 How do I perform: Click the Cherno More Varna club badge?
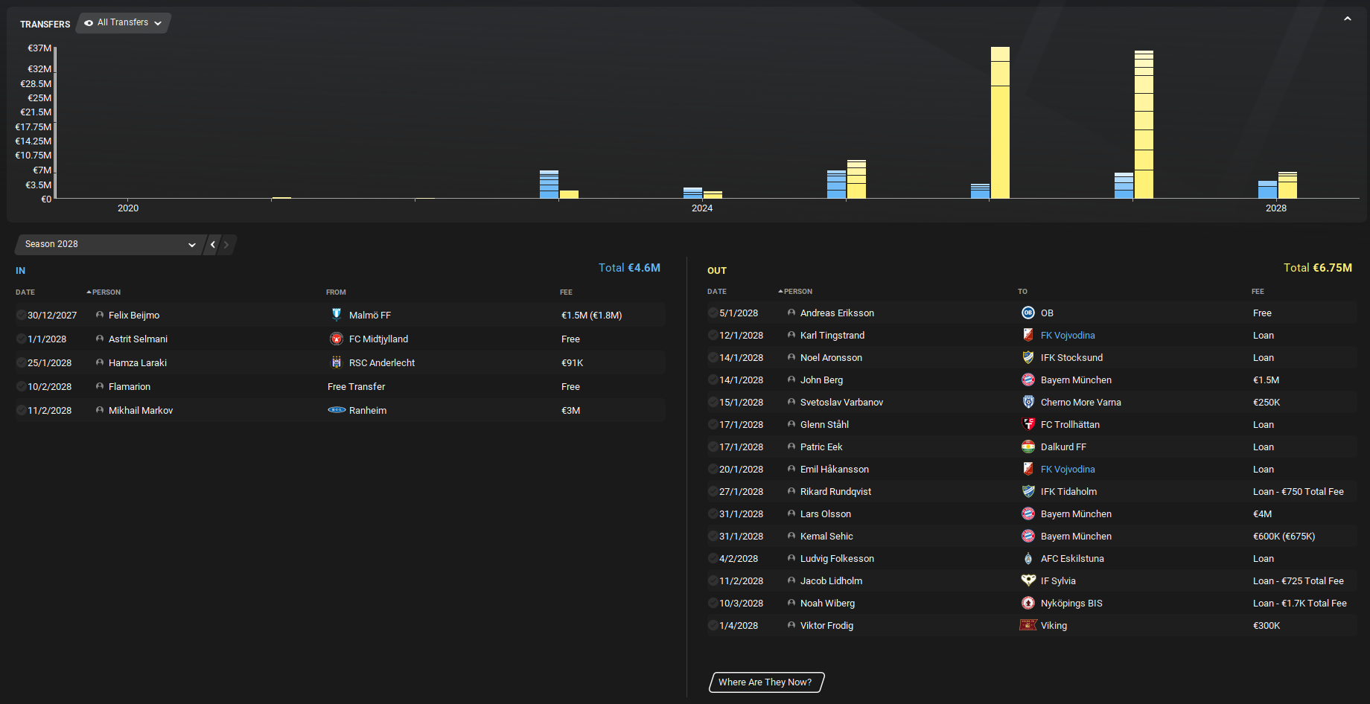(x=1028, y=402)
